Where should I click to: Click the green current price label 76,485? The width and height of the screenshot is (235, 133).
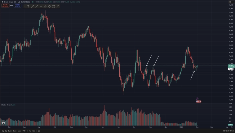point(231,66)
